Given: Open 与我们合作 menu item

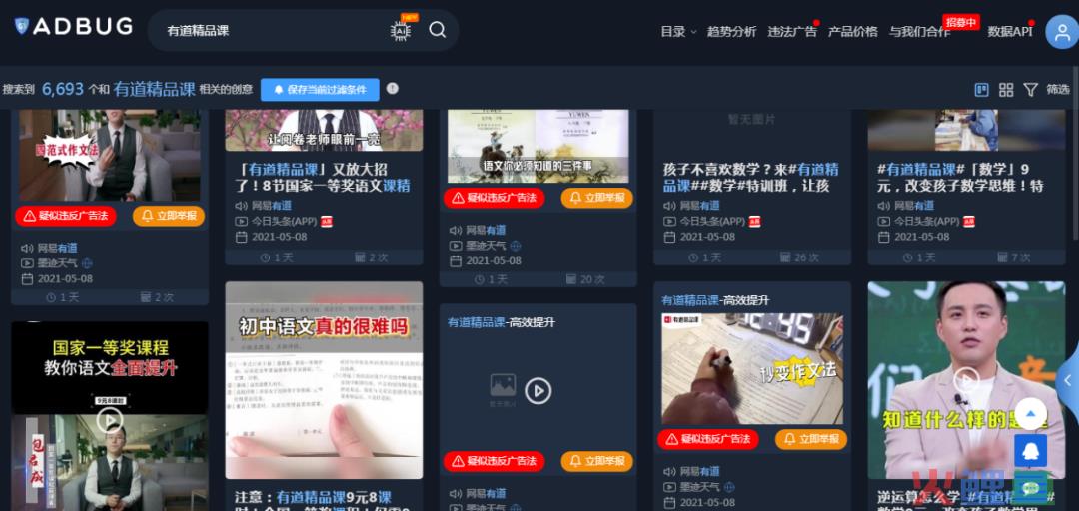Looking at the screenshot, I should point(919,32).
